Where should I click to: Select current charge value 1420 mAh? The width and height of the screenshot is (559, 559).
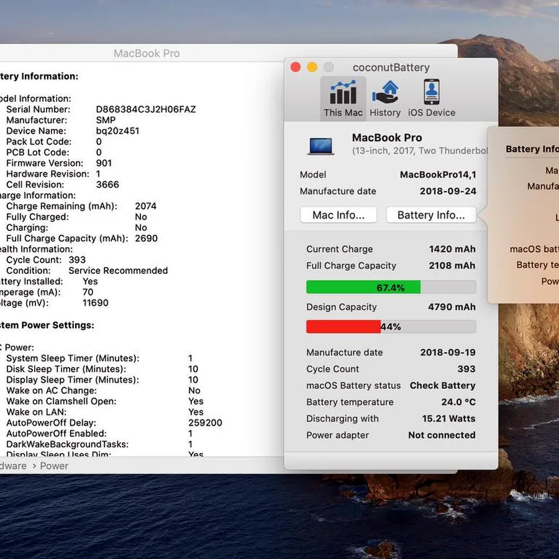pos(452,249)
